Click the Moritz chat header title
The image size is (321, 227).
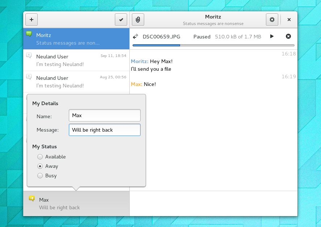click(x=213, y=17)
